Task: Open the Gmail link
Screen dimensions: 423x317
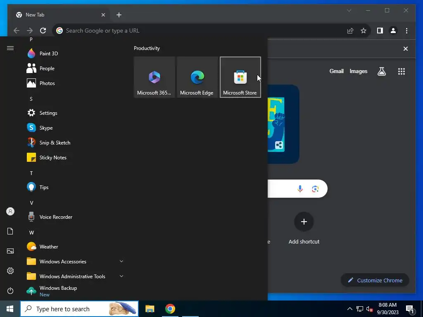Action: (336, 71)
